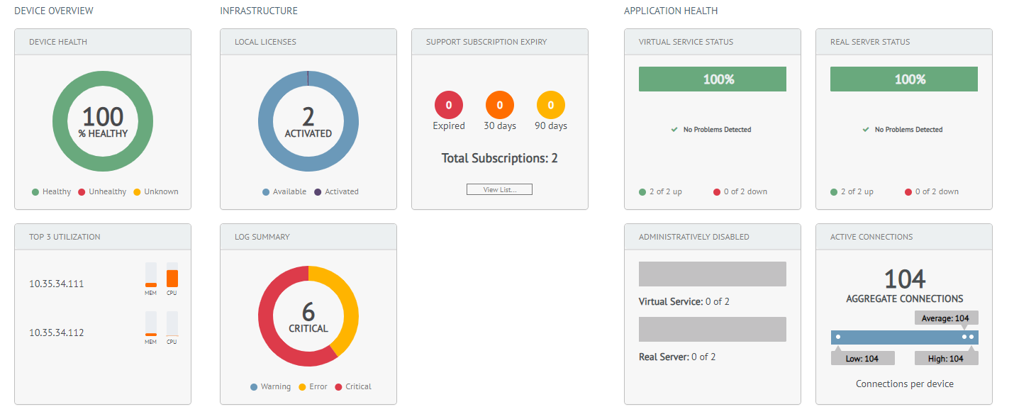Click the red Expired subscriptions circle
The image size is (1014, 419).
[449, 106]
